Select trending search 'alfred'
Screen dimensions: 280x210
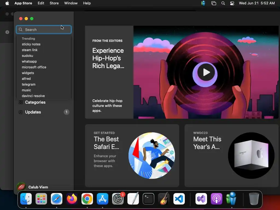(26, 78)
